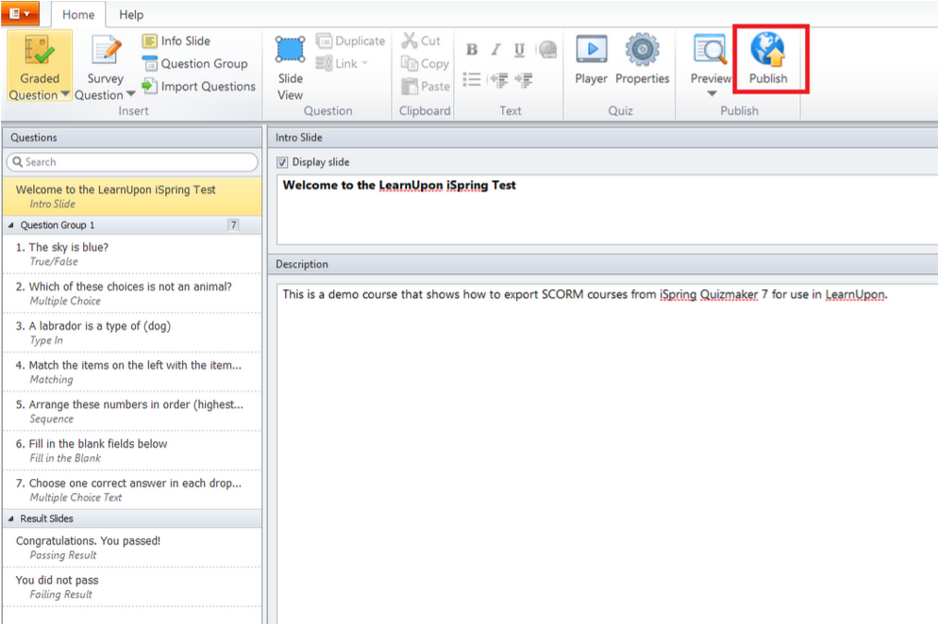Select the Welcome intro slide item
The height and width of the screenshot is (625, 938).
click(132, 196)
